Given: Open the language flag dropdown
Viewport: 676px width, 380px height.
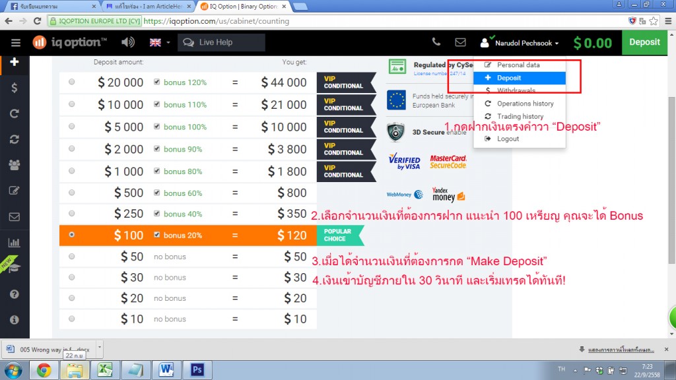Looking at the screenshot, I should click(x=160, y=42).
